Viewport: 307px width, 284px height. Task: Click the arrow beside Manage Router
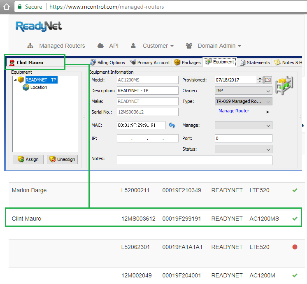click(x=267, y=112)
